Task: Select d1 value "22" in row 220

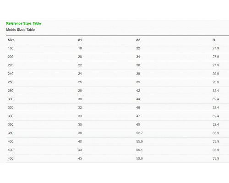Action: 80,65
